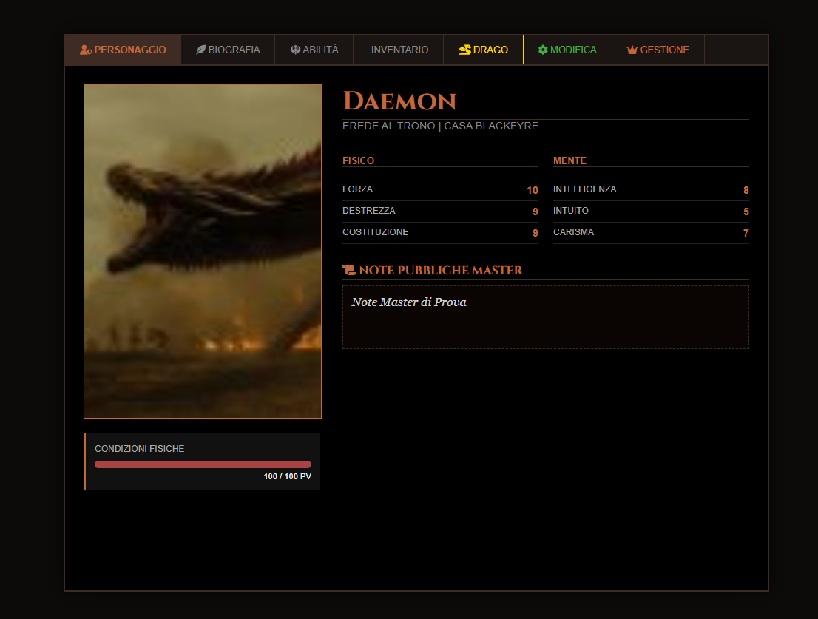
Task: Click the Condizioni Fisiche health bar
Action: pos(203,464)
